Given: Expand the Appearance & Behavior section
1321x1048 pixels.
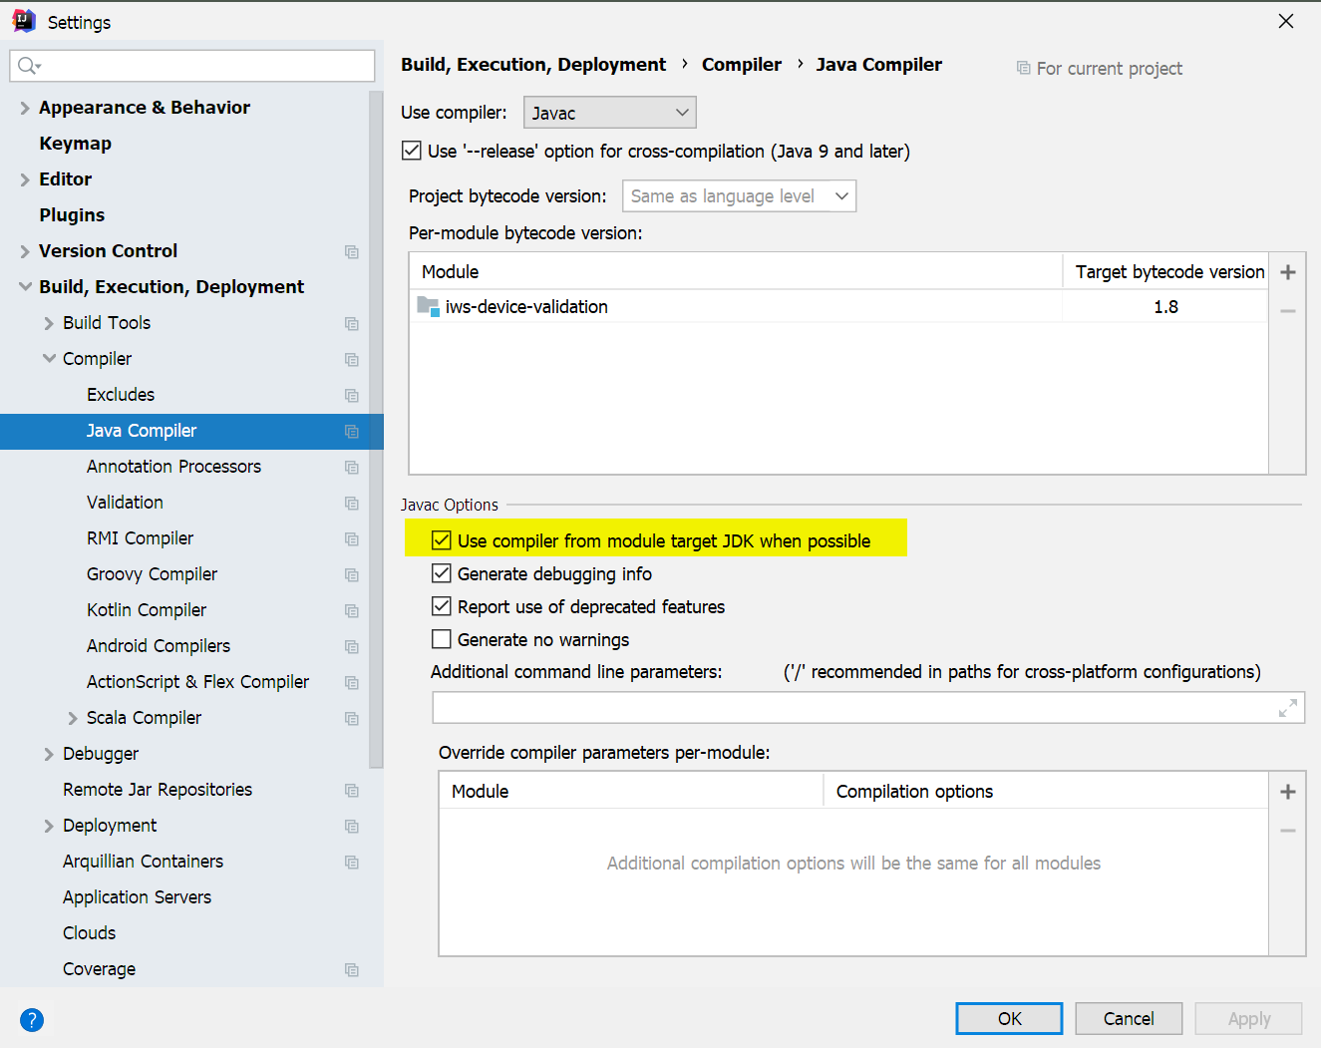Looking at the screenshot, I should pos(25,108).
